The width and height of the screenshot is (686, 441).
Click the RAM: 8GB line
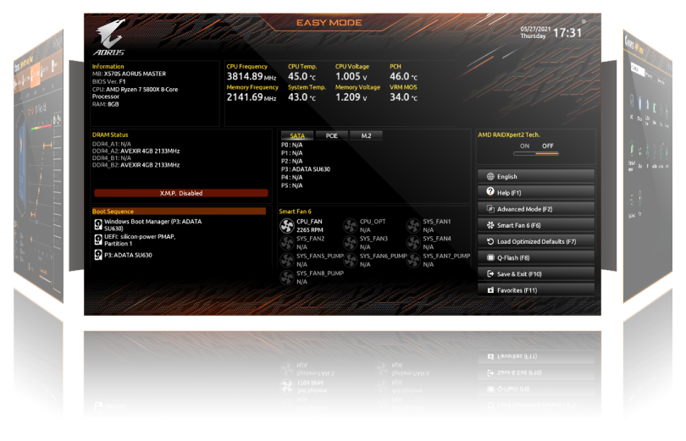(105, 104)
